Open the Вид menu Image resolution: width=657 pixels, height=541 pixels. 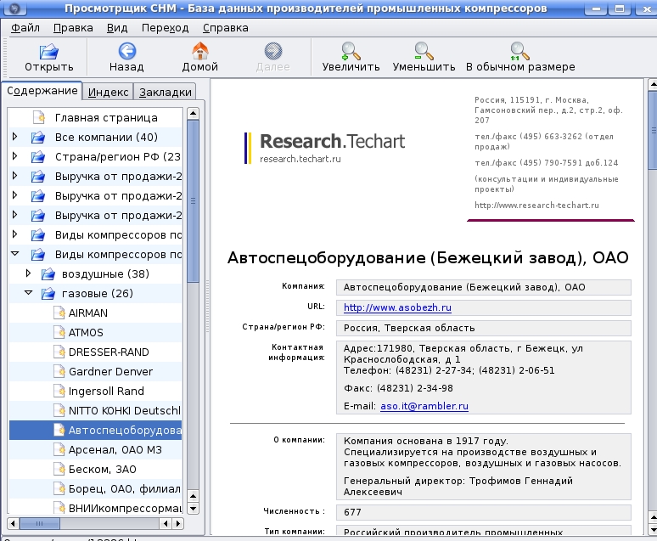117,28
